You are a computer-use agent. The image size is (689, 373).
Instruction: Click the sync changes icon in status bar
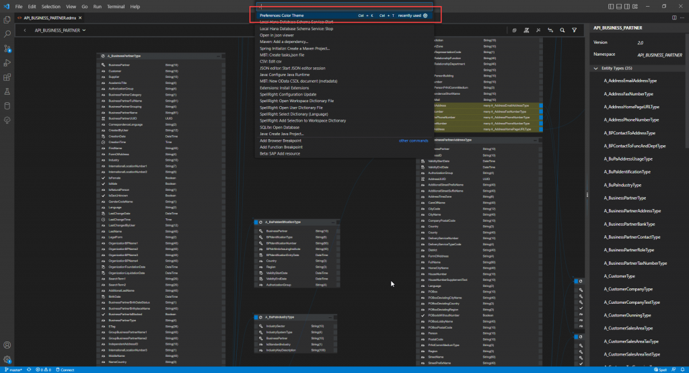pyautogui.click(x=29, y=370)
